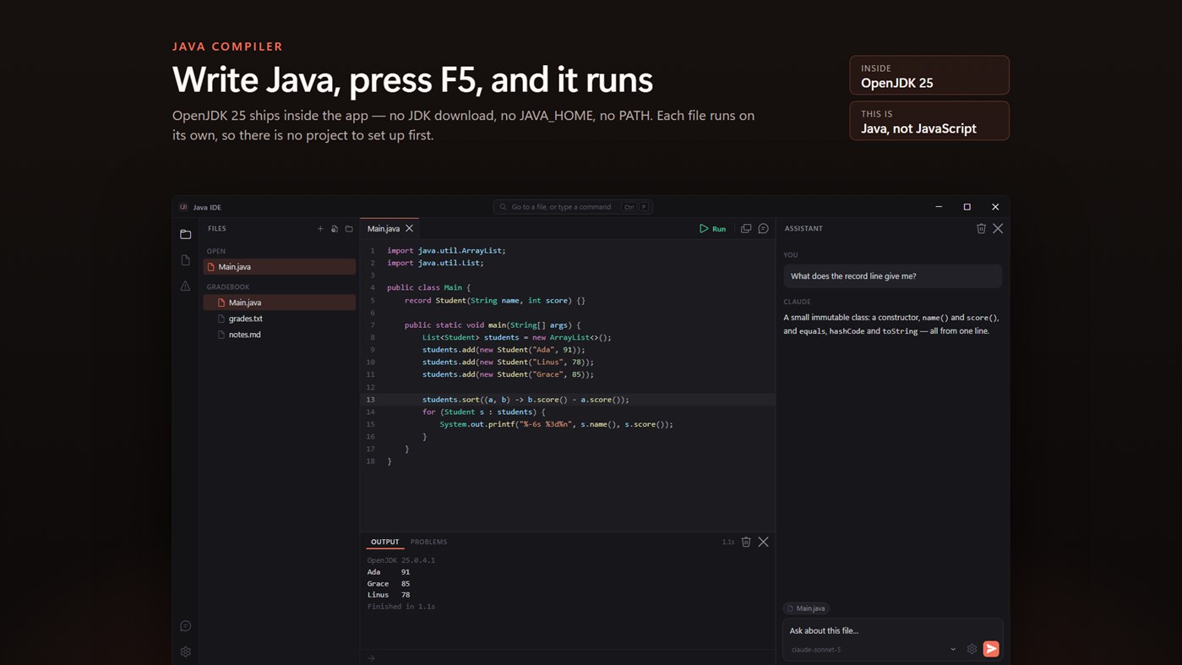
Task: Click the Java IDE logo in title bar
Action: (183, 207)
